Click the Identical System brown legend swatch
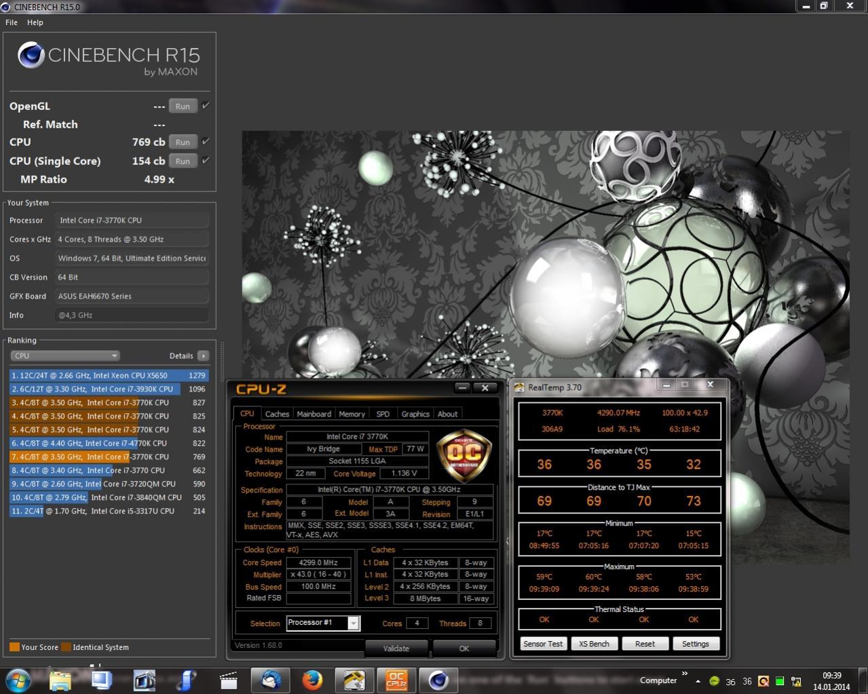Screen dimensions: 868x694 coord(66,647)
